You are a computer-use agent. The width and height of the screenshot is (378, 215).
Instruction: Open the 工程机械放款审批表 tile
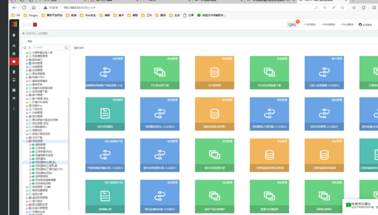[324, 155]
